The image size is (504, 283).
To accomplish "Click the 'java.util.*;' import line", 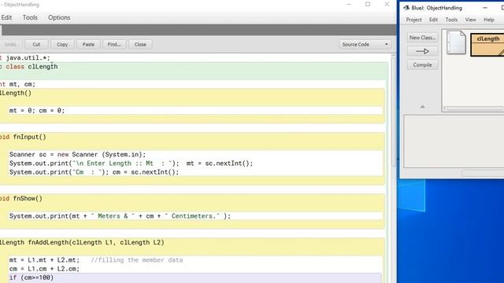I will point(28,58).
